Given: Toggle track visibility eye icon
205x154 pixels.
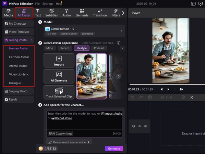Looking at the screenshot, I should click(x=140, y=126).
